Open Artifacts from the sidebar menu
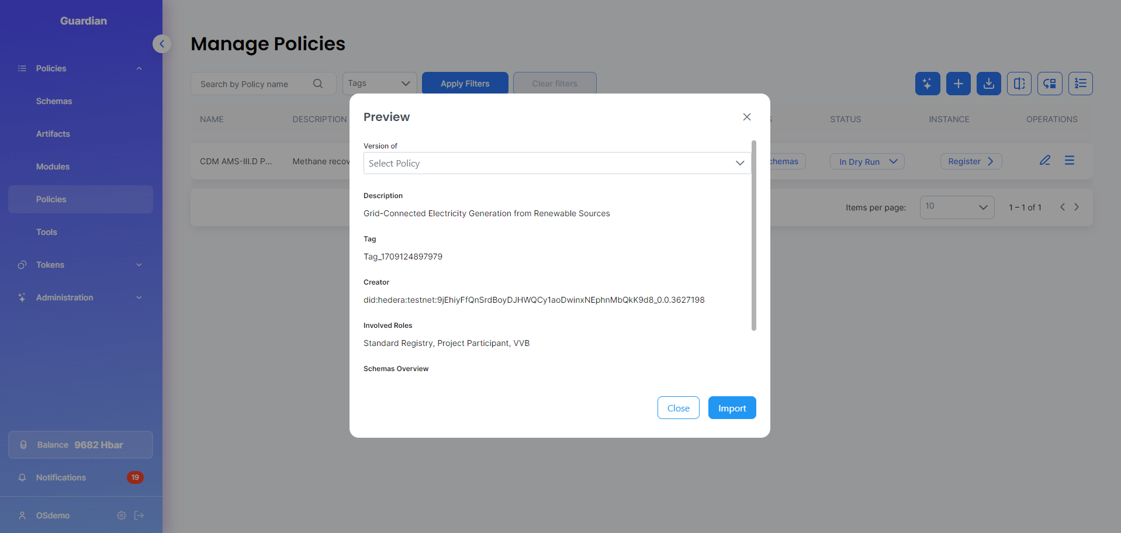Image resolution: width=1121 pixels, height=533 pixels. tap(53, 134)
